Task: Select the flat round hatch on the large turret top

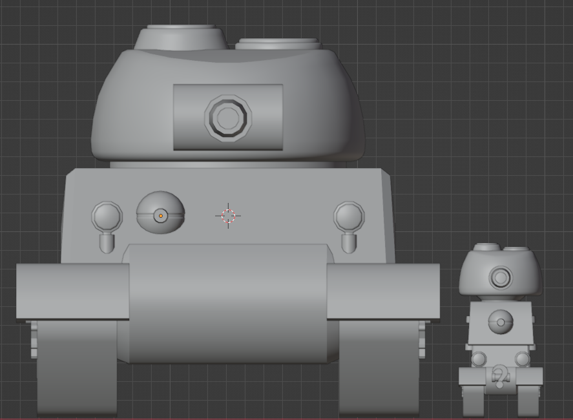Action: point(278,44)
